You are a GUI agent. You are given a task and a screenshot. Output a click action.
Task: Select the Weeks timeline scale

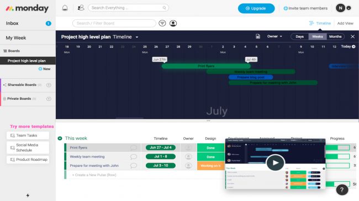pos(318,36)
